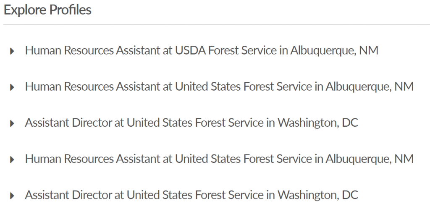Expand the first Assistant Director profile triangle
This screenshot has height=209, width=430.
coord(12,123)
